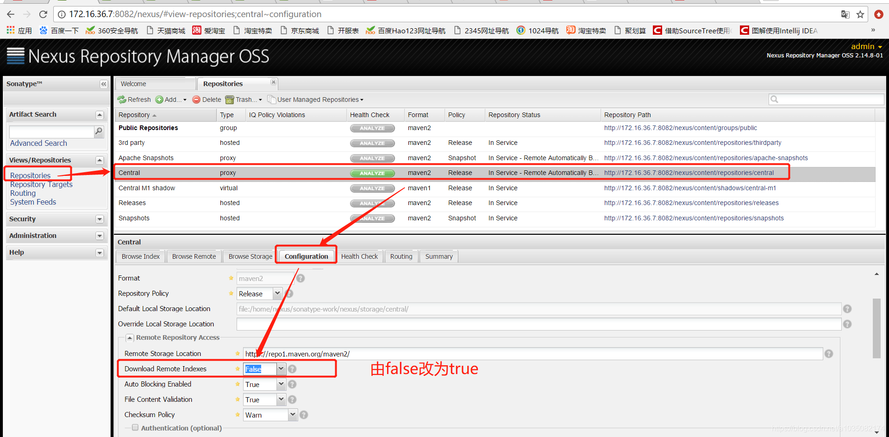Click ANALYZE for Apache Snapshots
Image resolution: width=889 pixels, height=437 pixels.
(x=372, y=158)
